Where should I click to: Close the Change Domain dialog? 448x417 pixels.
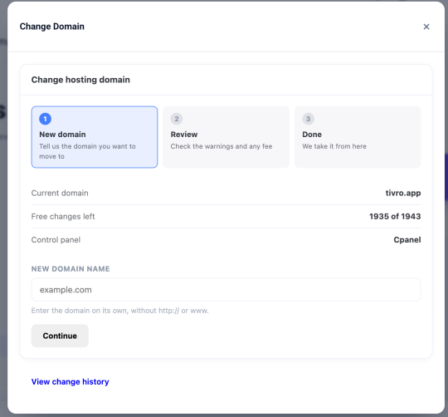click(x=426, y=27)
